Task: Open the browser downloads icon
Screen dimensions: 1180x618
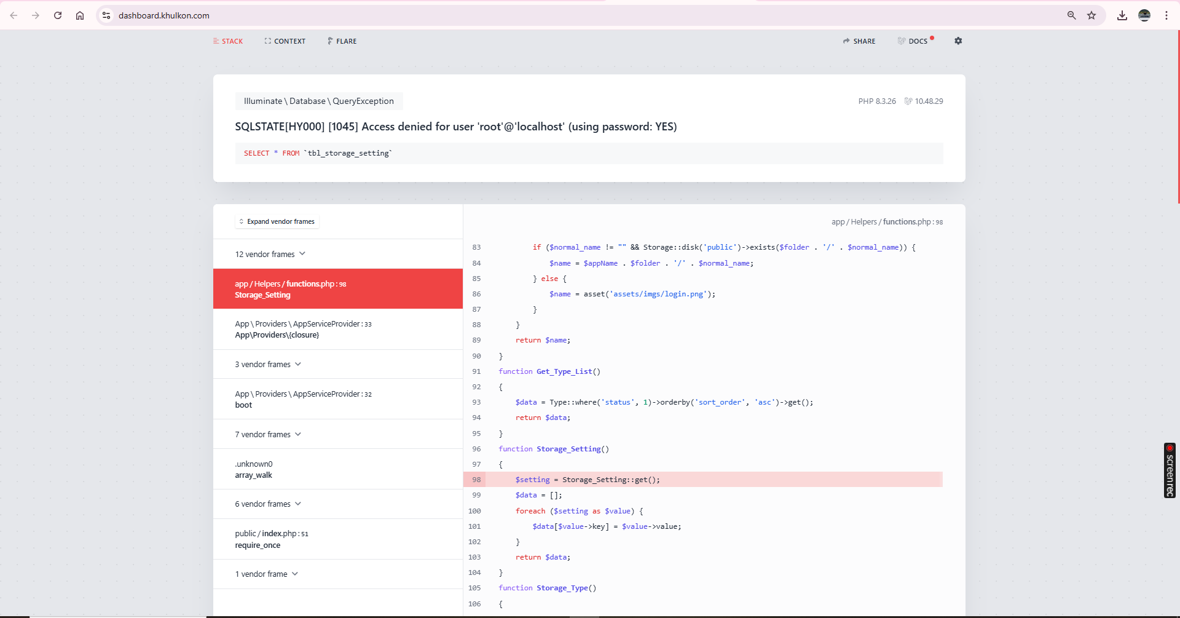Action: point(1122,15)
